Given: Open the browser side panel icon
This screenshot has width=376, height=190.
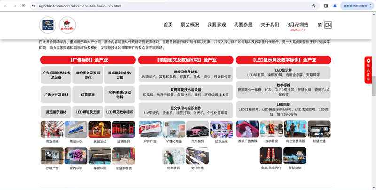Looking at the screenshot, I should 326,6.
